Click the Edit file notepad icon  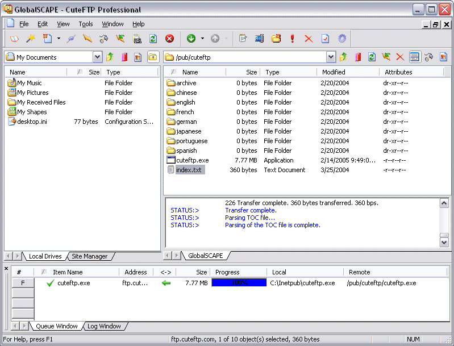(243, 39)
